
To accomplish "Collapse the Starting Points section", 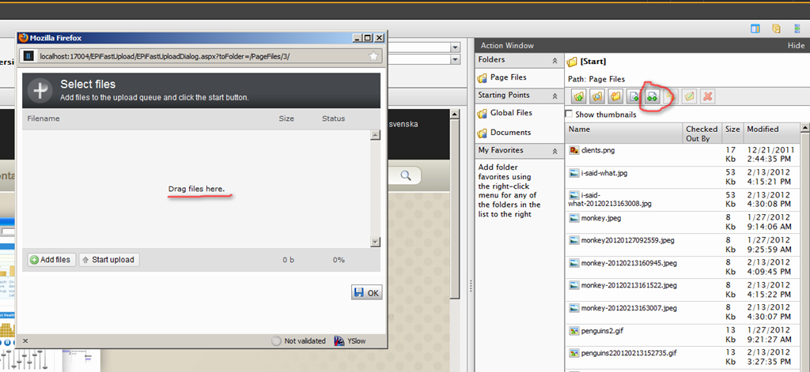I will click(x=553, y=96).
